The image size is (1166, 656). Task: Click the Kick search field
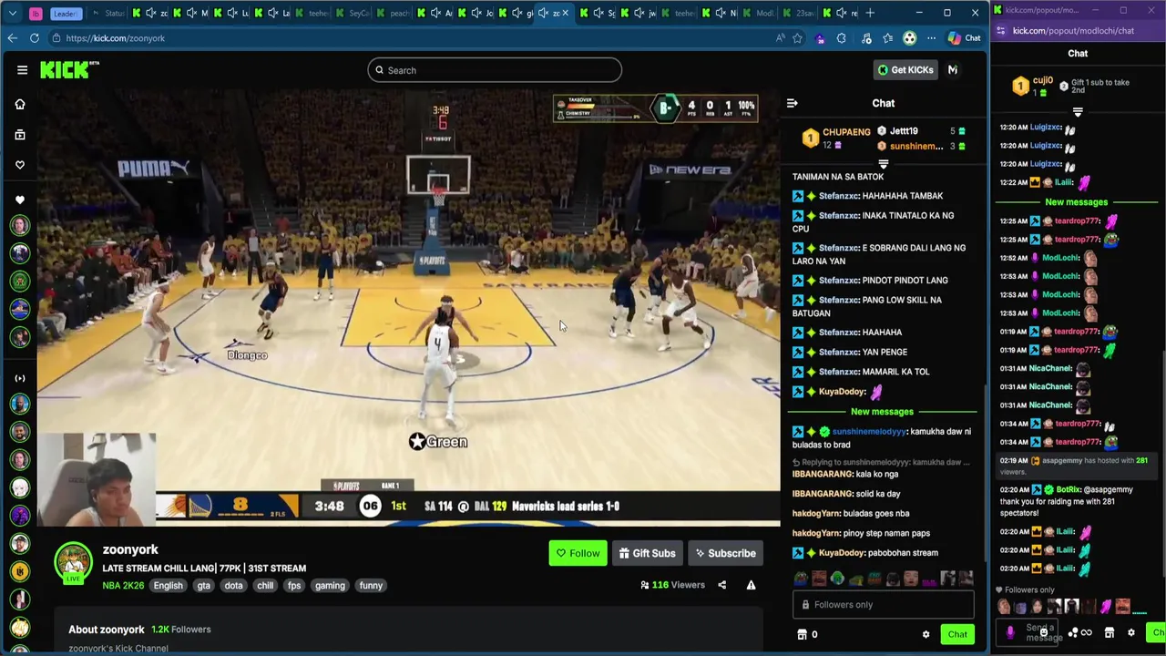(x=495, y=70)
